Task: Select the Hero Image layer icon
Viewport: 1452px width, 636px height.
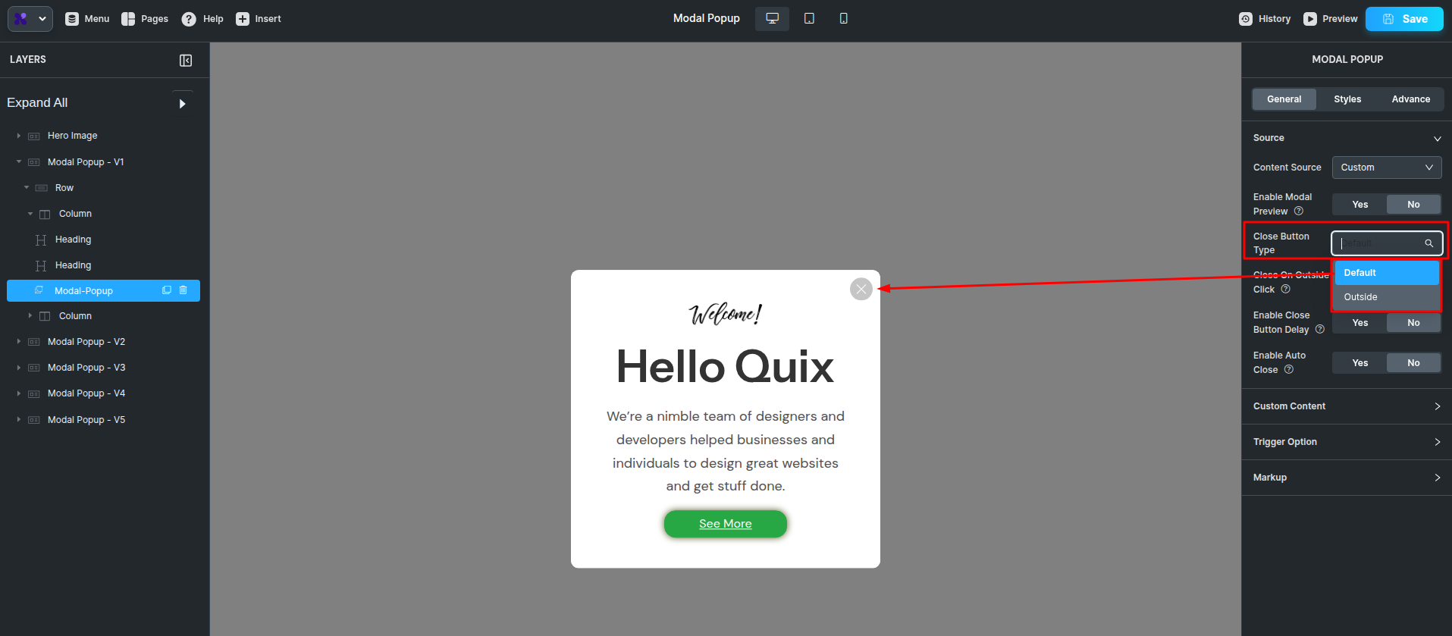Action: 34,136
